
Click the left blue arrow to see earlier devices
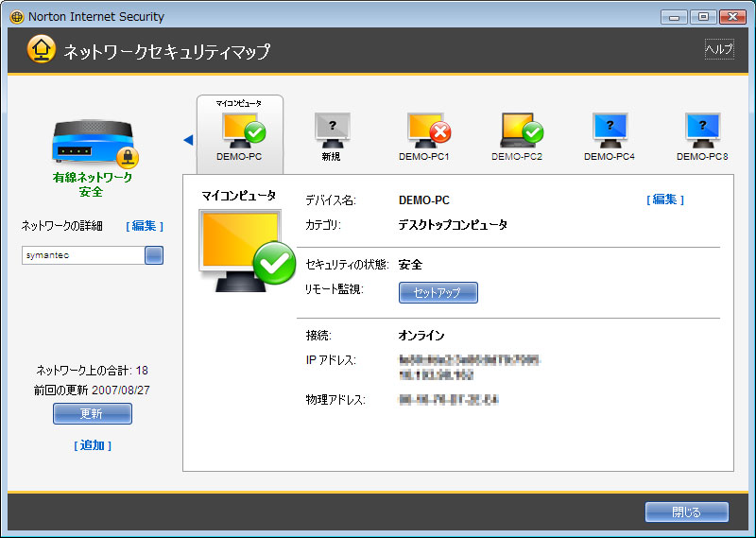coord(188,140)
